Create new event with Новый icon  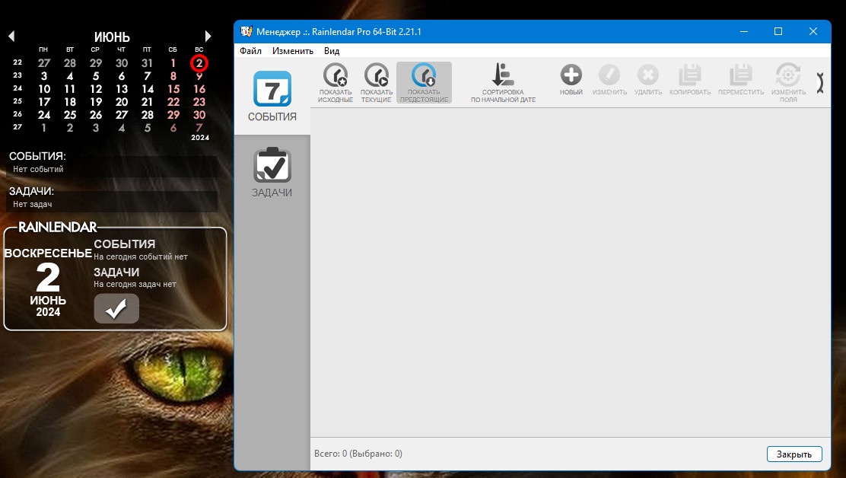[571, 80]
